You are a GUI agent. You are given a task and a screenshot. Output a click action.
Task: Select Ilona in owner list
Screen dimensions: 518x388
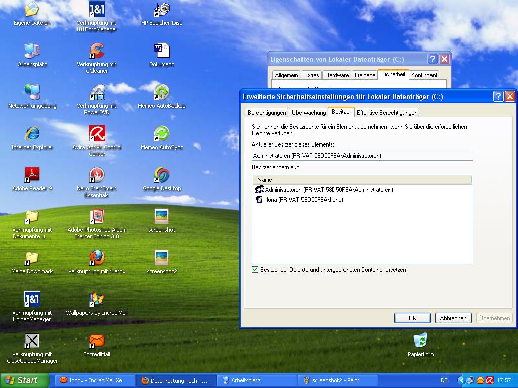299,199
